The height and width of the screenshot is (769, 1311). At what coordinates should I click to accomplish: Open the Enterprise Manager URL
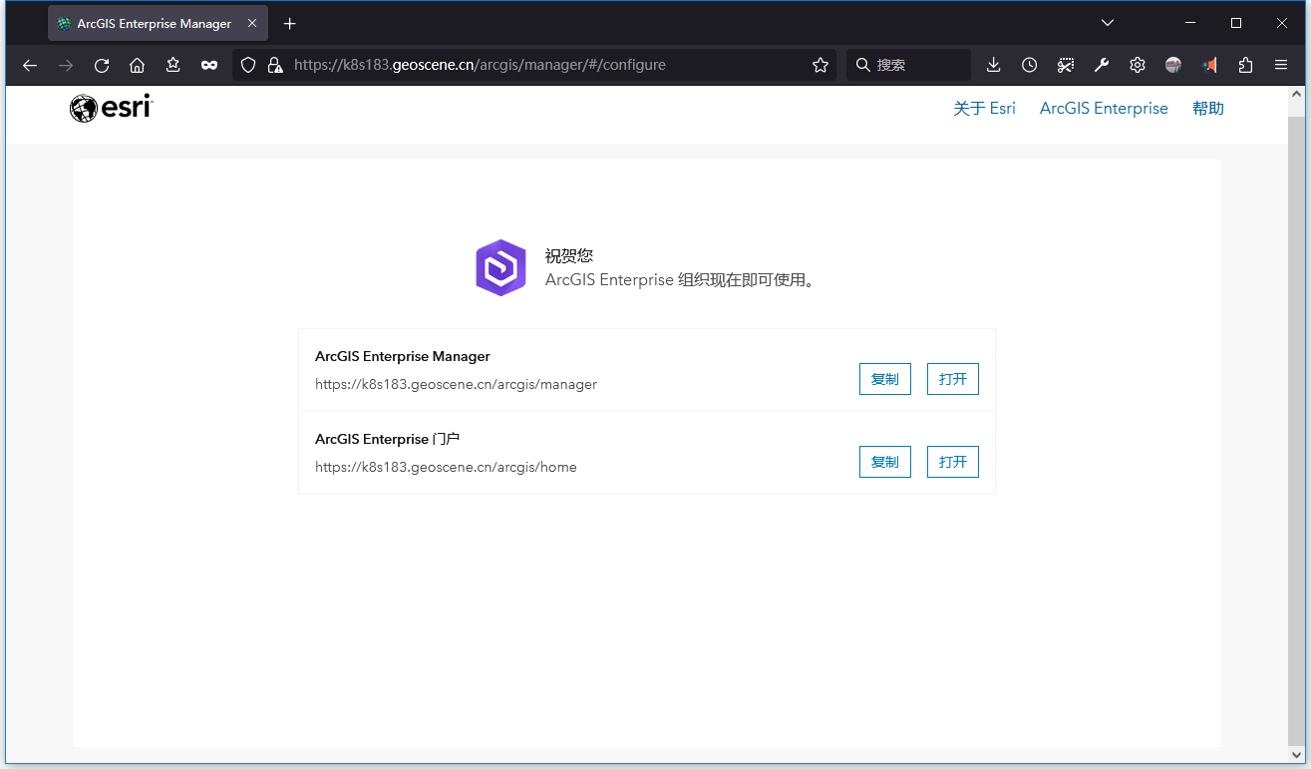953,379
